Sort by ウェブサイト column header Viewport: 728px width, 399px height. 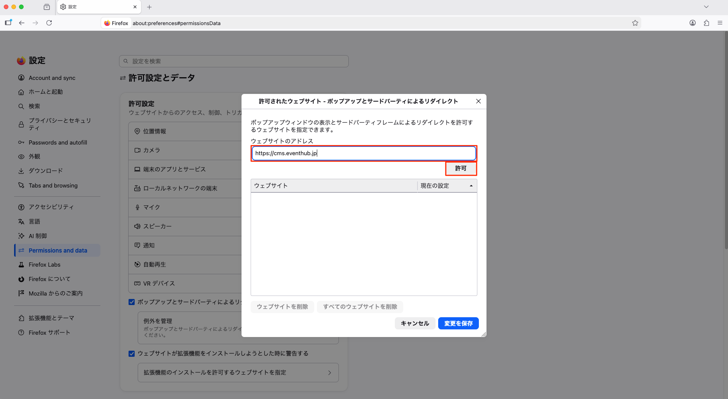pos(334,186)
